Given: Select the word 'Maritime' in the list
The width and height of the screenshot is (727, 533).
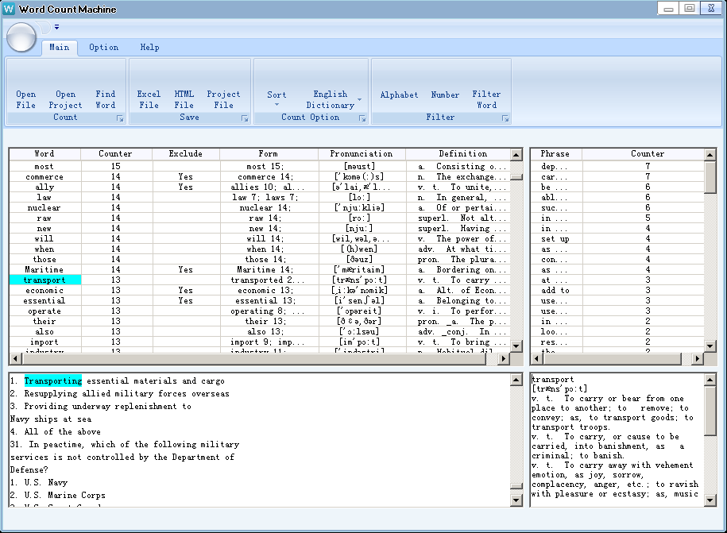Looking at the screenshot, I should (x=44, y=270).
